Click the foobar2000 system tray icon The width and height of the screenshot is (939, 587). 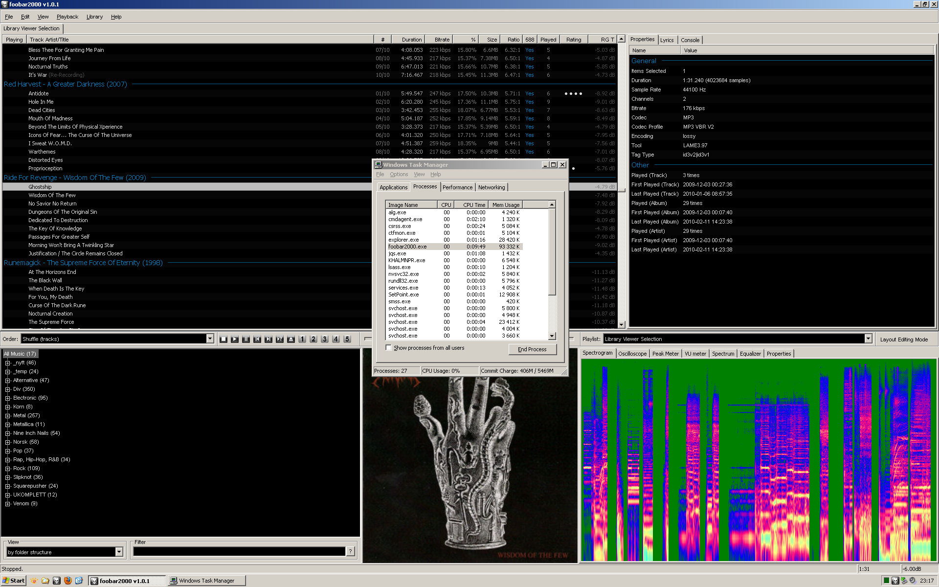tap(895, 581)
